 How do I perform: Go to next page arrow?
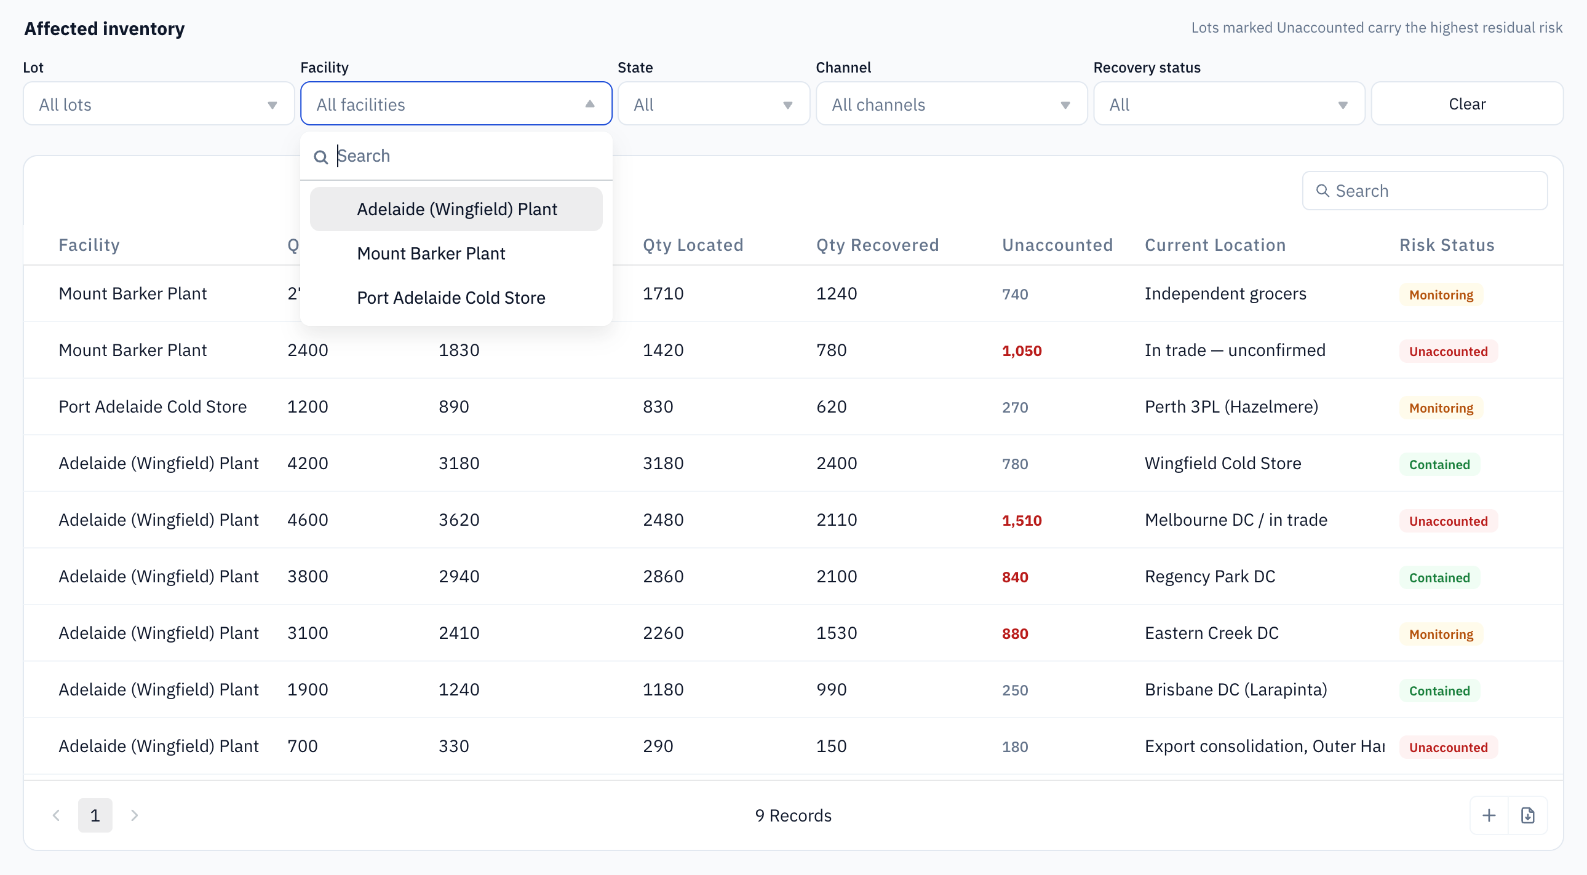pos(134,815)
